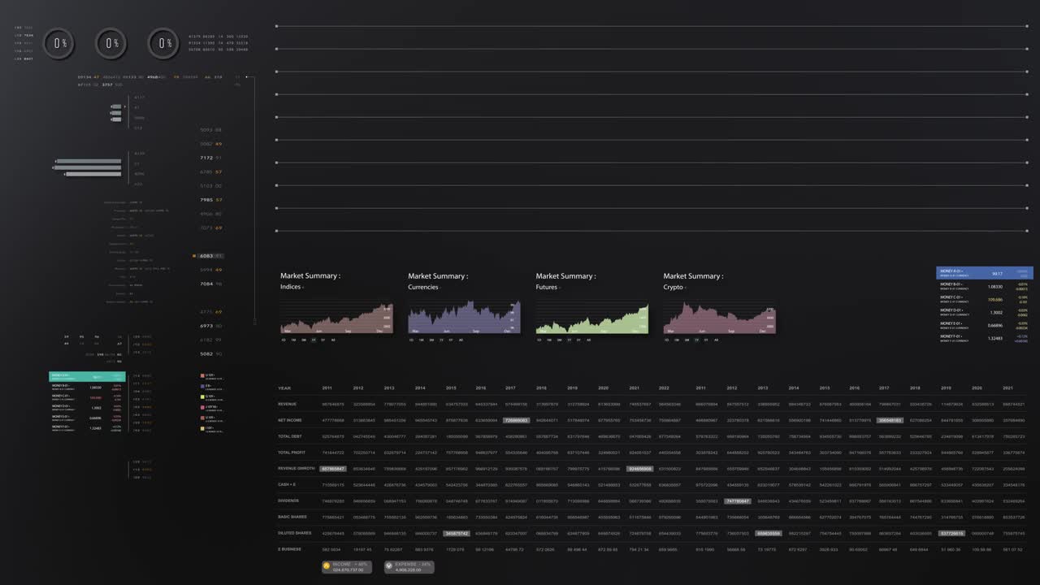The image size is (1040, 585).
Task: Select the teal highlighted MONEY row
Action: pyautogui.click(x=88, y=377)
